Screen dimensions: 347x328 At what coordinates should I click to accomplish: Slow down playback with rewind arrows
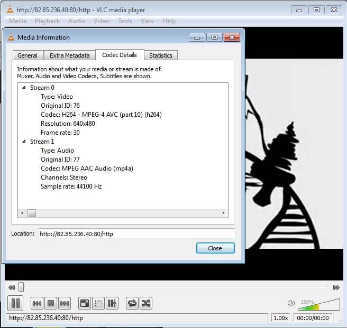(x=12, y=287)
